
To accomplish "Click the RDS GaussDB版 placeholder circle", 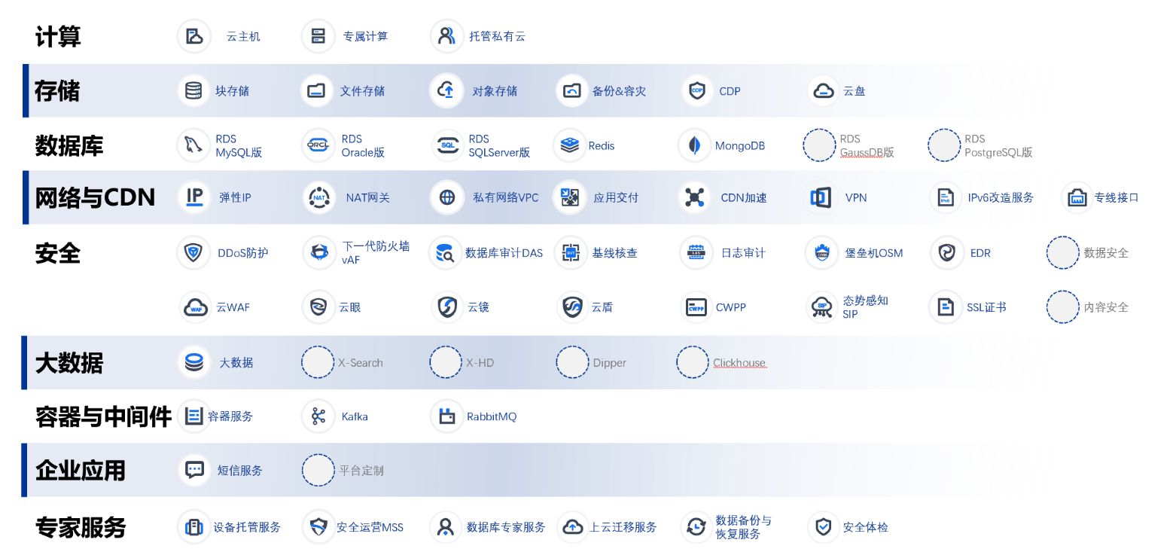I will pos(819,145).
